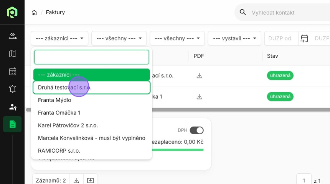The image size is (330, 184).
Task: Open the vystavil filter dropdown
Action: (234, 38)
